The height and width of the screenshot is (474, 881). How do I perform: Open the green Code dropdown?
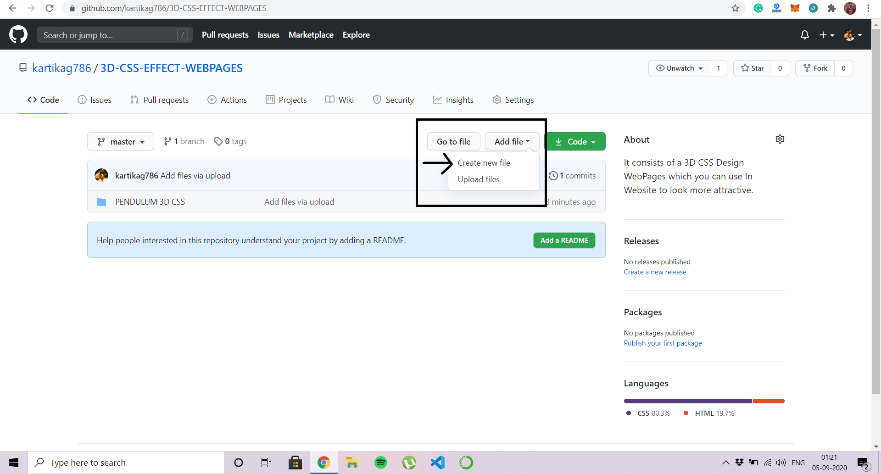(576, 141)
